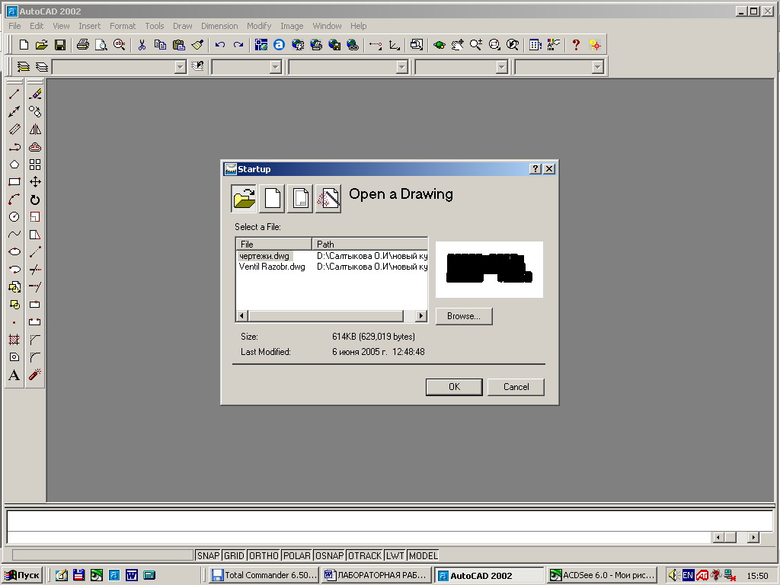
Task: Select the Arc draw tool
Action: (x=14, y=200)
